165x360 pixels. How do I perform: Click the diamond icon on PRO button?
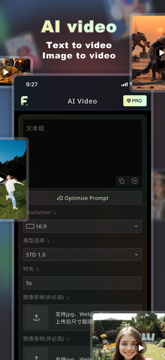129,101
